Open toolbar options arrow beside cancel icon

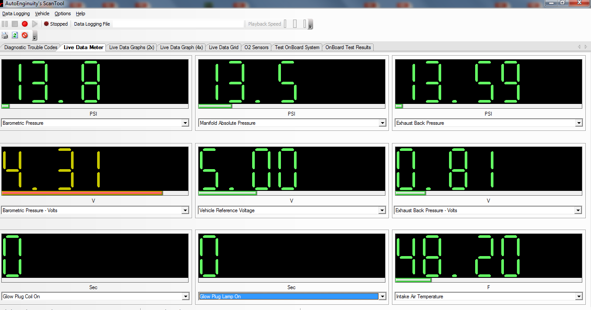point(35,37)
